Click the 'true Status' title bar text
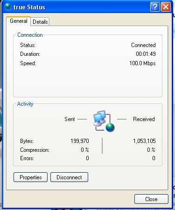 pyautogui.click(x=29, y=7)
